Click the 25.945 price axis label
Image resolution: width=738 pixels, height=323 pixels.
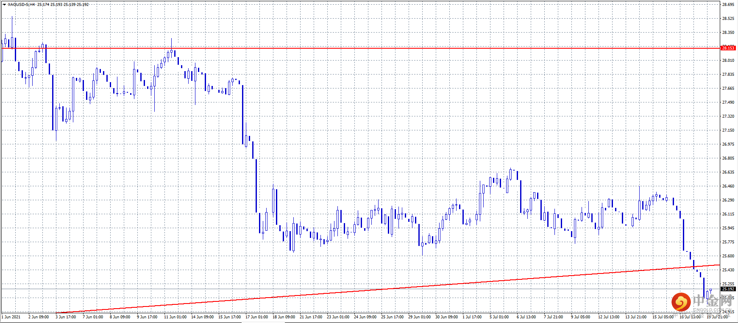pyautogui.click(x=728, y=228)
